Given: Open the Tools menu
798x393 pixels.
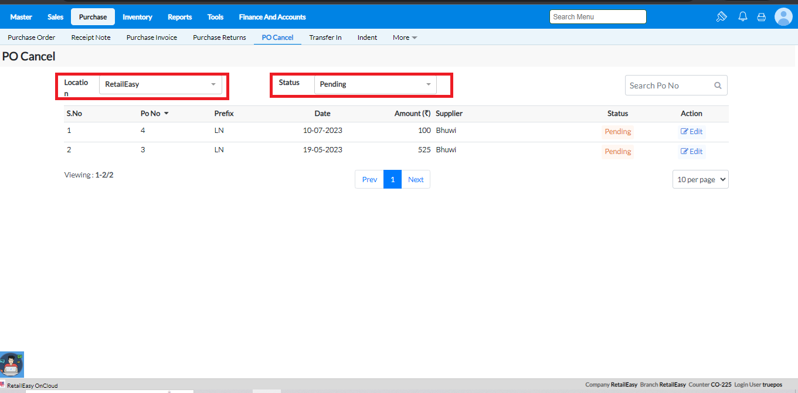Looking at the screenshot, I should (215, 17).
